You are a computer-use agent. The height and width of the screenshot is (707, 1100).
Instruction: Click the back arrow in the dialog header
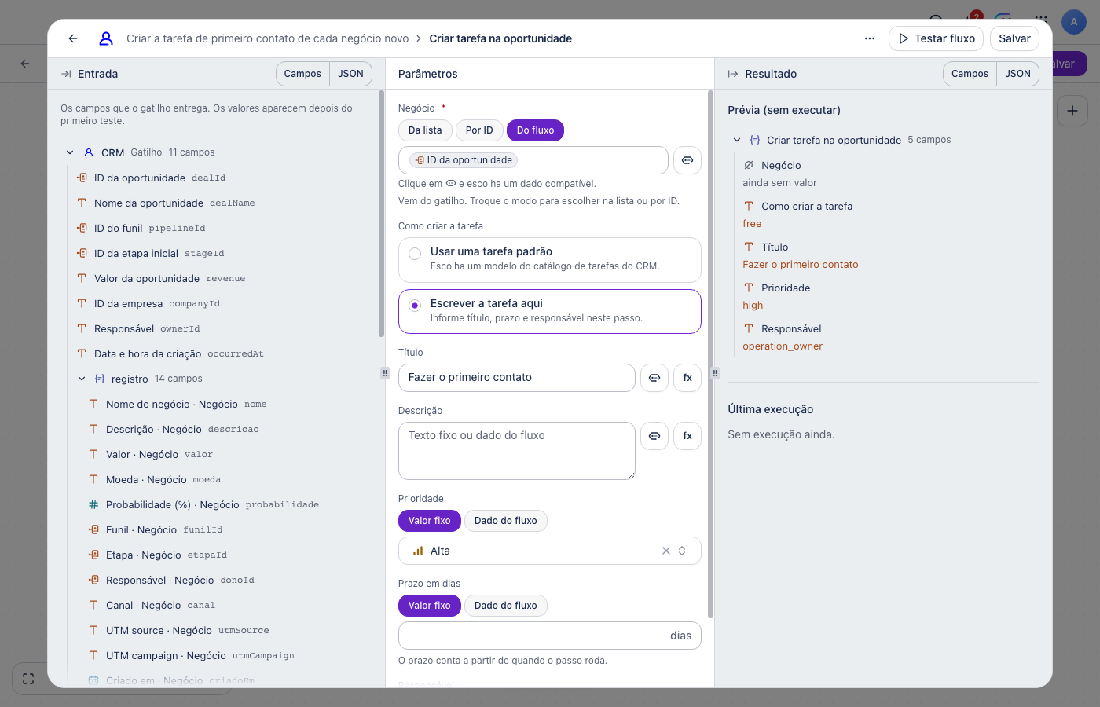click(73, 38)
